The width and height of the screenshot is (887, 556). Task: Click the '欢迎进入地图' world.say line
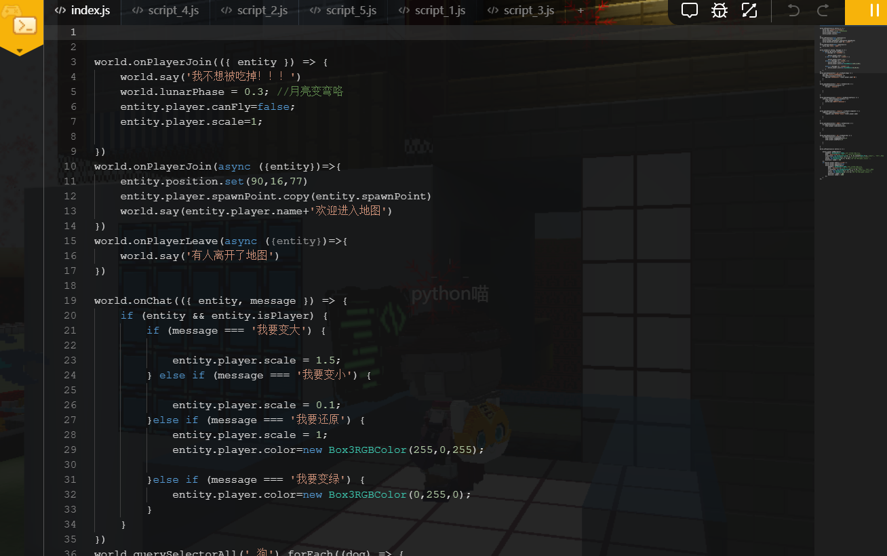point(256,211)
